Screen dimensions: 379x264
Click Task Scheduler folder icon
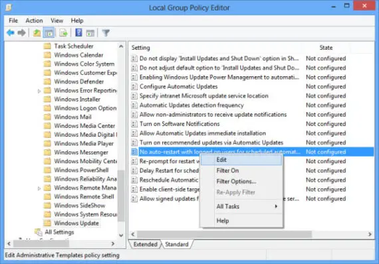click(x=47, y=46)
